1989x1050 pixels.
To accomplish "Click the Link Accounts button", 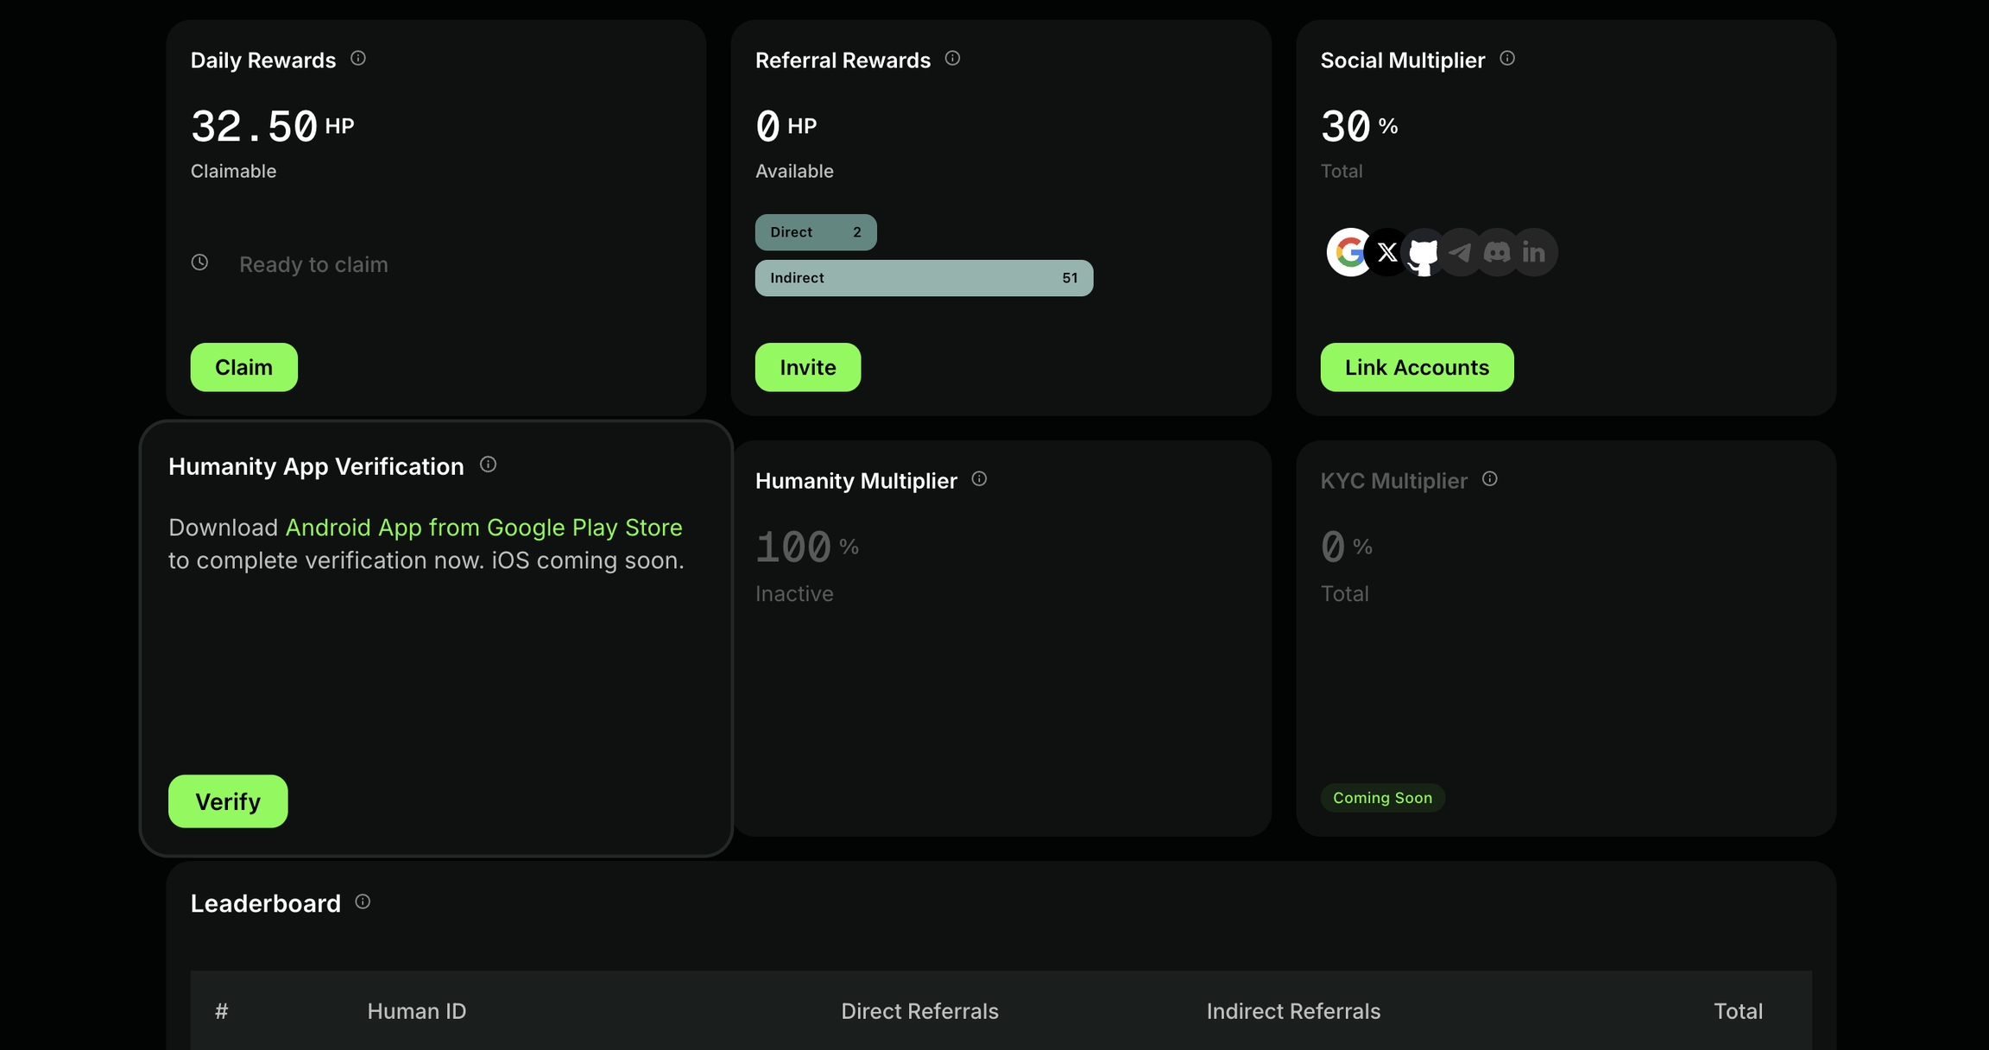I will 1417,367.
